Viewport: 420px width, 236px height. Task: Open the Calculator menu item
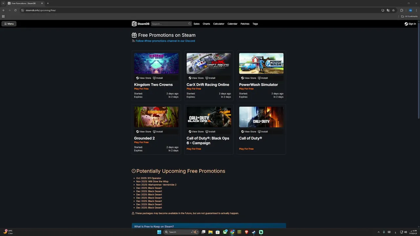coord(219,24)
